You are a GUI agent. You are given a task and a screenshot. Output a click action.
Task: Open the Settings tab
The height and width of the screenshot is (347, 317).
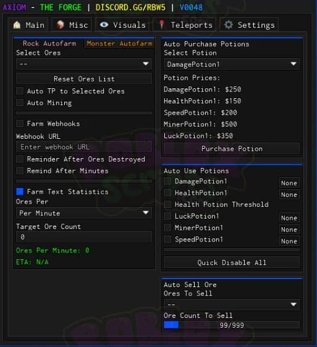coord(250,25)
